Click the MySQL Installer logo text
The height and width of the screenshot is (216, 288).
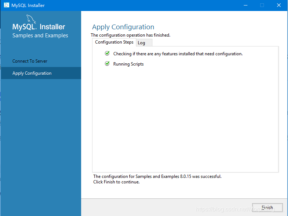point(39,27)
